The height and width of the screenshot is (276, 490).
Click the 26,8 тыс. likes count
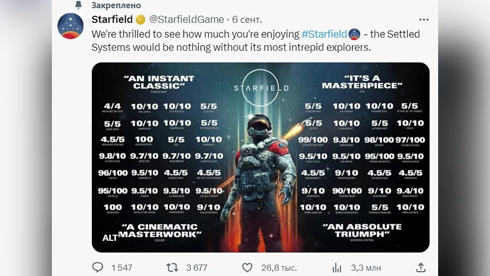[279, 268]
